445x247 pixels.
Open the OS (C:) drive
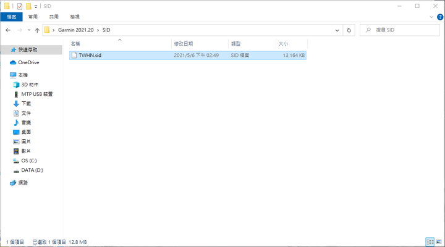coord(29,161)
